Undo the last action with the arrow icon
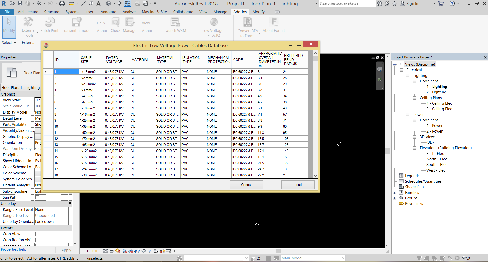 pyautogui.click(x=39, y=4)
